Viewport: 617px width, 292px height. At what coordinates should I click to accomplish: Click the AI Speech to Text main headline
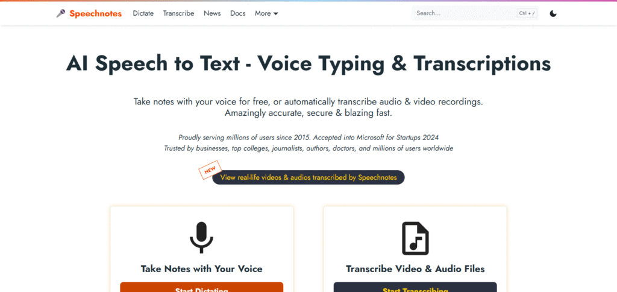coord(308,63)
